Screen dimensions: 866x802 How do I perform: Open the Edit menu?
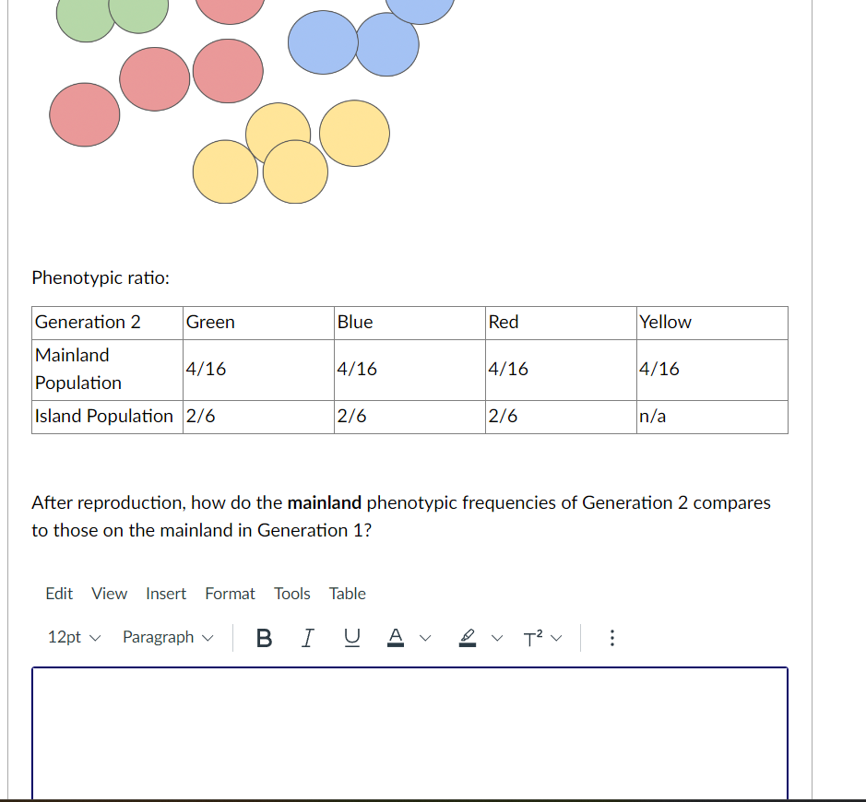click(59, 594)
